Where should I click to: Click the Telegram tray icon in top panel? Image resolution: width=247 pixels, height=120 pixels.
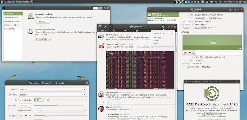189,2
